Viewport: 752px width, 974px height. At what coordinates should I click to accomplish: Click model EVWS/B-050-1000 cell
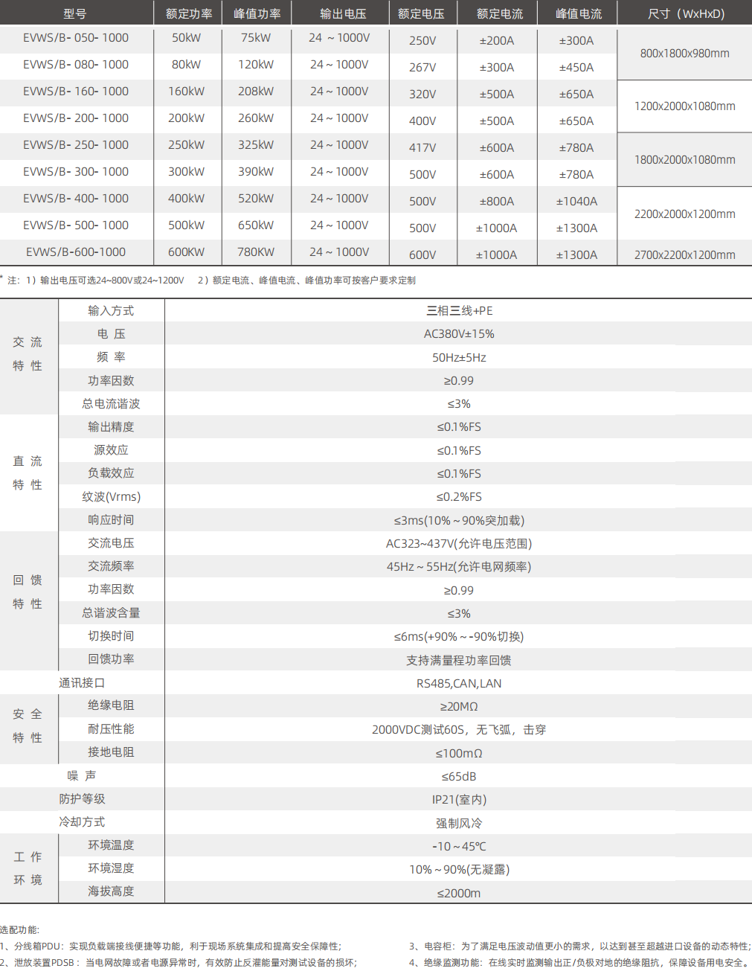(76, 38)
